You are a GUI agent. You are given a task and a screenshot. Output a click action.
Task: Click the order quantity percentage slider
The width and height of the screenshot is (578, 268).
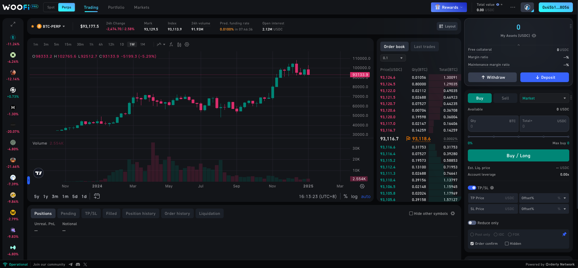518,137
